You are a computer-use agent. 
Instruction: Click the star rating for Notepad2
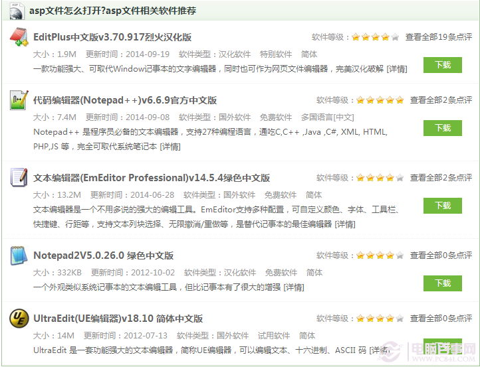tap(380, 256)
